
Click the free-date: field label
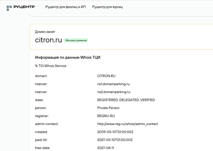43,148
